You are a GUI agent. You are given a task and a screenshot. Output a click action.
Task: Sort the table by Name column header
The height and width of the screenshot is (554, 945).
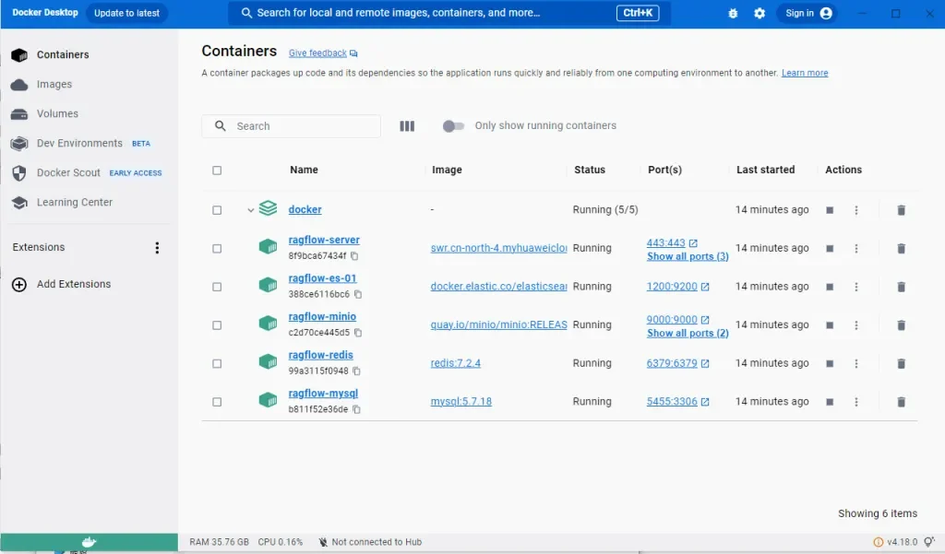coord(304,170)
